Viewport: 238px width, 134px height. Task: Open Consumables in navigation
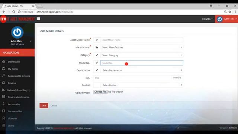coord(15,111)
